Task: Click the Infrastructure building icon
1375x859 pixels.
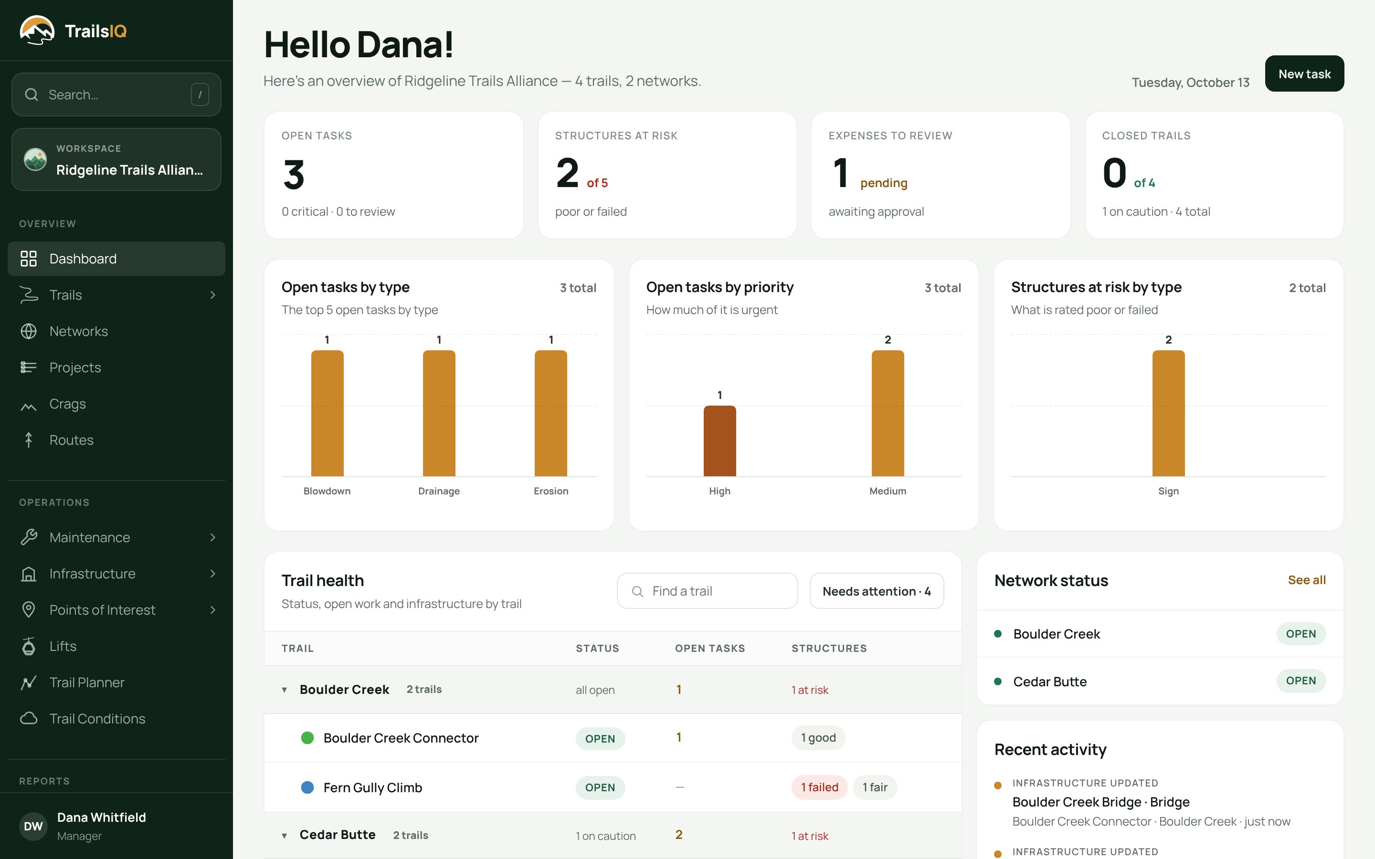Action: coord(29,574)
